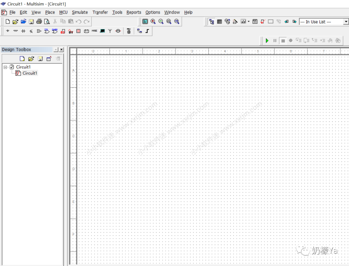Place a bus
Viewport: 349px width, 266px height.
pyautogui.click(x=147, y=31)
